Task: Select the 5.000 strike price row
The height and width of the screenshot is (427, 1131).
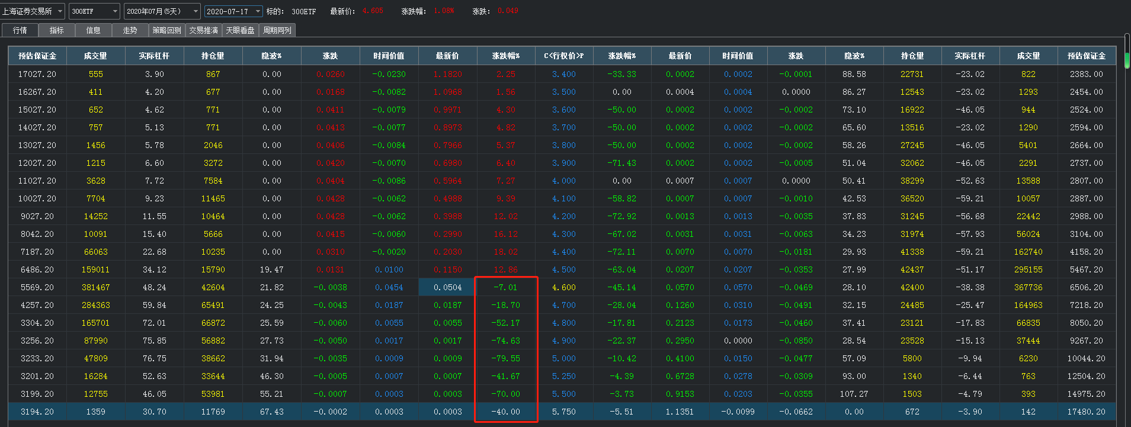Action: coord(563,358)
